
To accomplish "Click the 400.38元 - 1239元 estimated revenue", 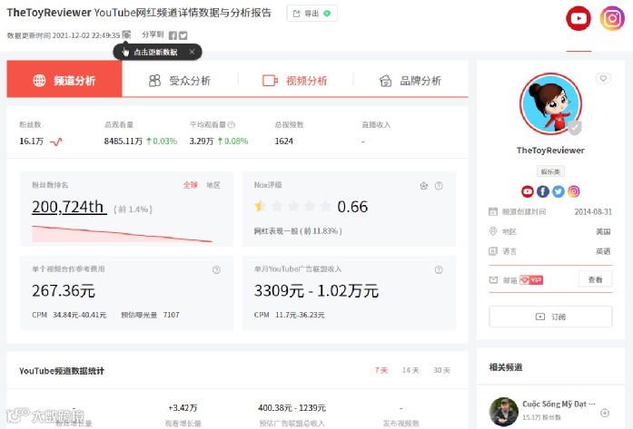I will point(292,408).
